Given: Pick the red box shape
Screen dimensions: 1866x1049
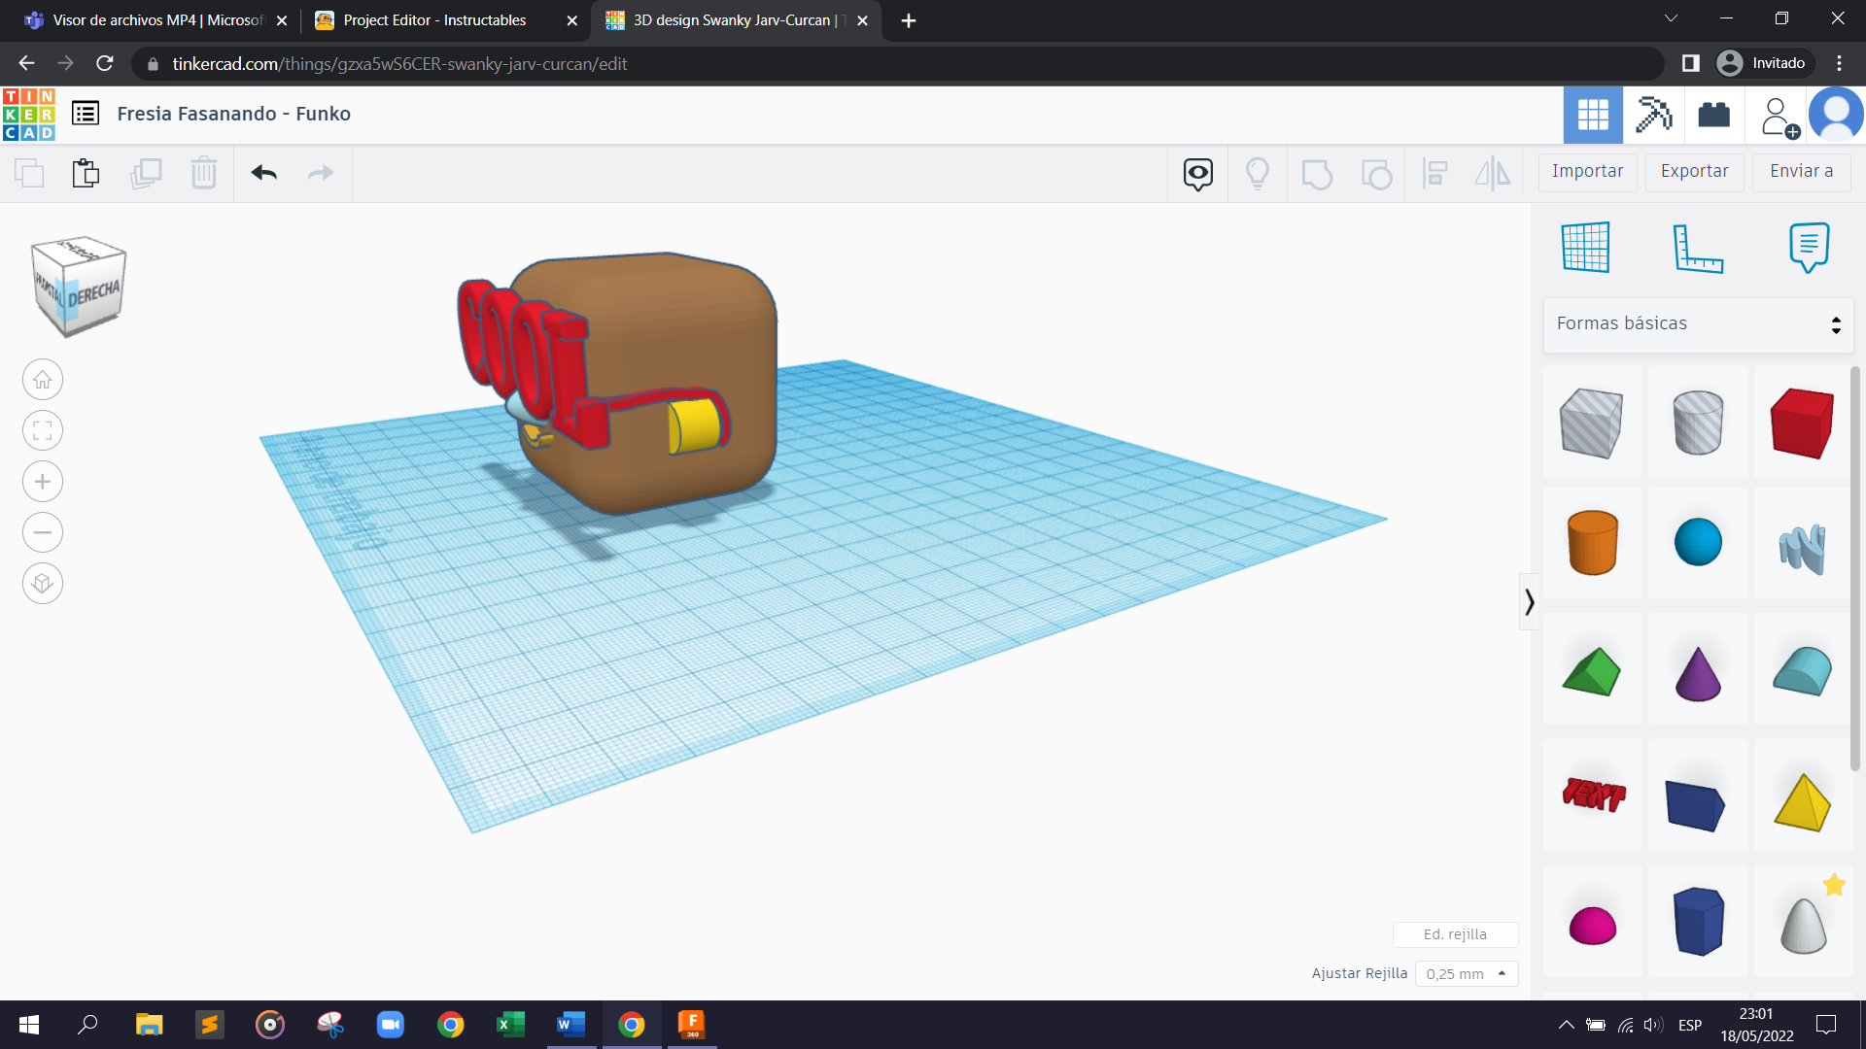Looking at the screenshot, I should 1802,423.
